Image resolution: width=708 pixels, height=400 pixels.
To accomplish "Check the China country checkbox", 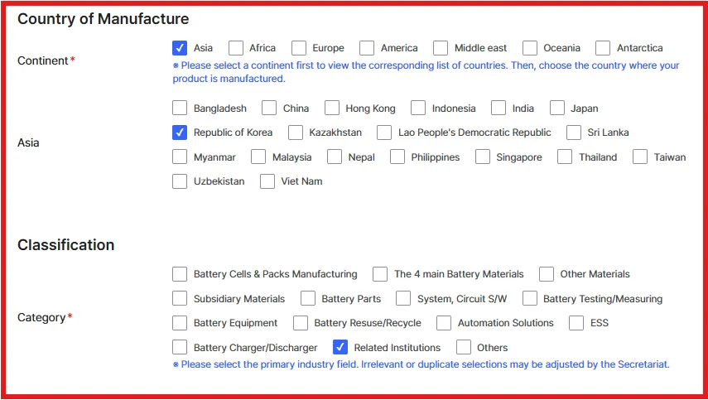I will tap(269, 108).
